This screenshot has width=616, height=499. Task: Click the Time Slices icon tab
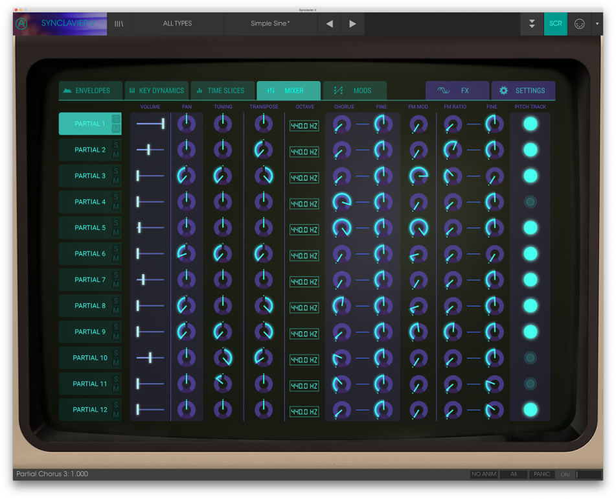[201, 90]
